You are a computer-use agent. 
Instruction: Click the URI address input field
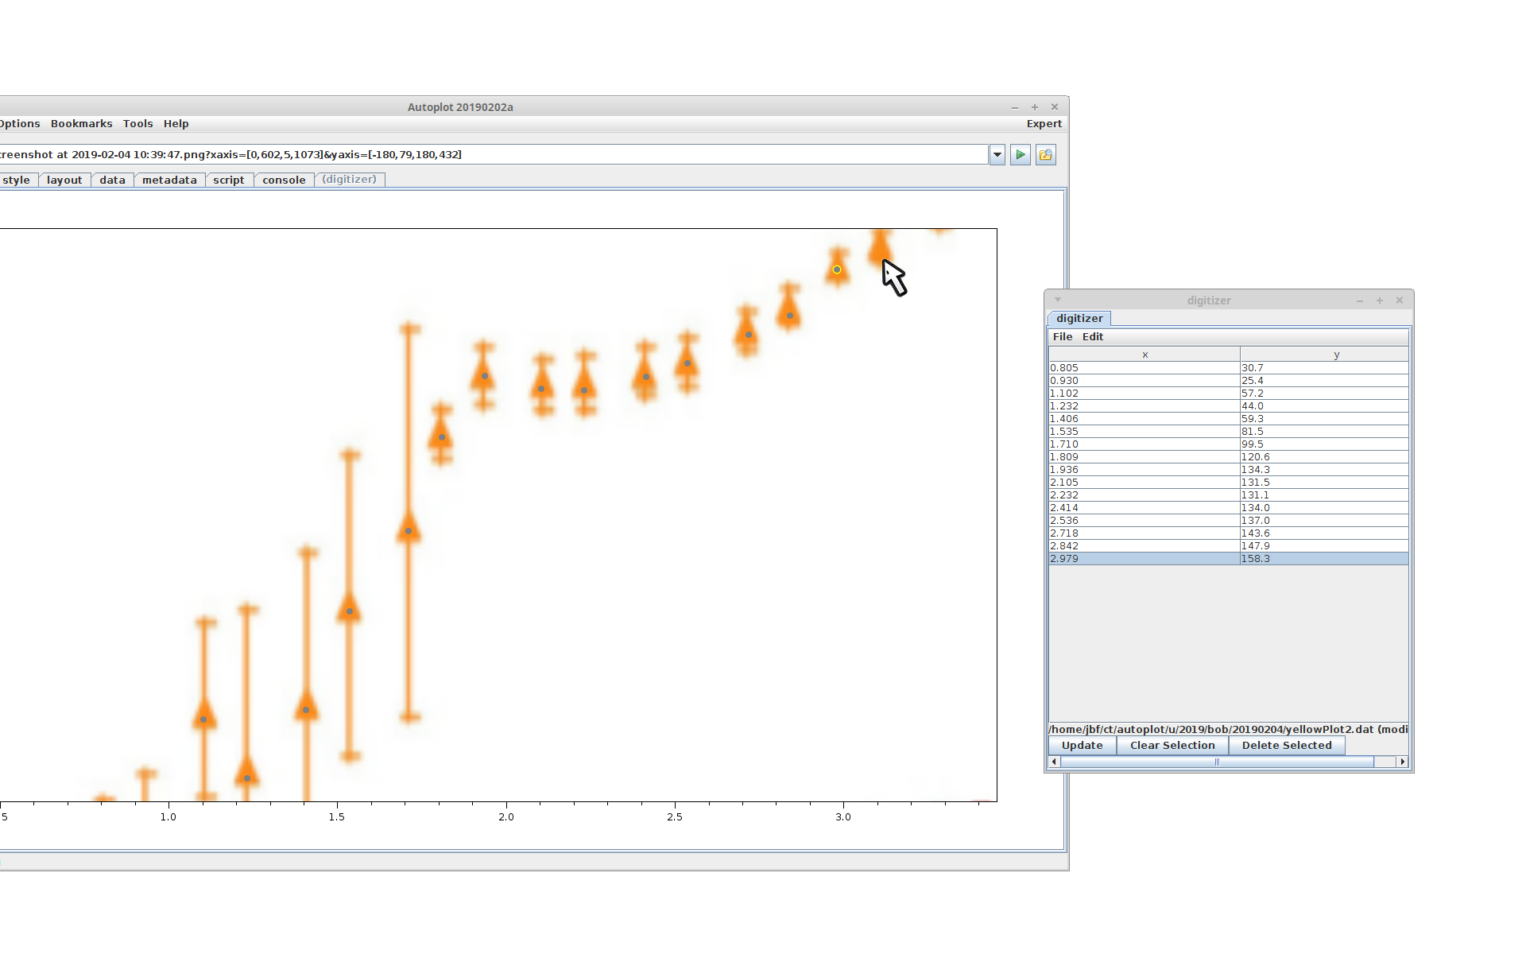493,155
